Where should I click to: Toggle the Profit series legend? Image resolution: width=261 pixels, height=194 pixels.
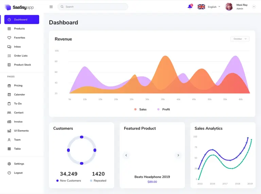click(x=163, y=109)
